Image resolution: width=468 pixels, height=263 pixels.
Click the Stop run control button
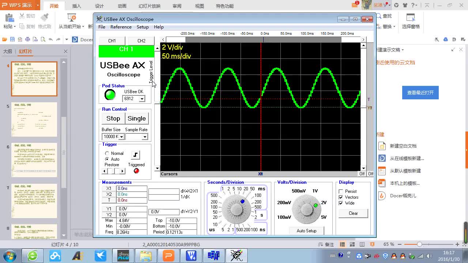[113, 118]
